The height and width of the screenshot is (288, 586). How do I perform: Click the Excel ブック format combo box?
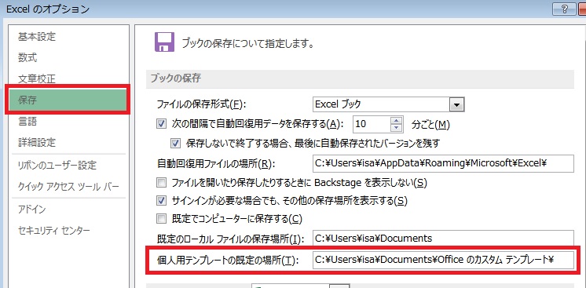pos(388,104)
